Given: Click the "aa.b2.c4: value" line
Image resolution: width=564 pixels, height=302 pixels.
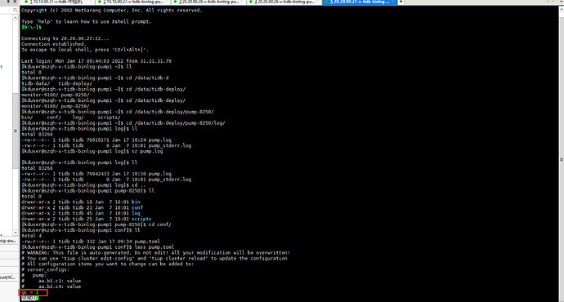Looking at the screenshot, I should tap(51, 286).
